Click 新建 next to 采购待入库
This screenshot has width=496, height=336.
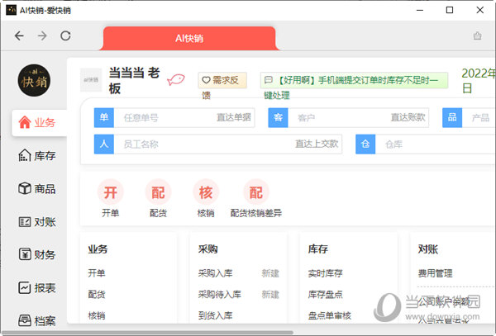click(x=270, y=295)
